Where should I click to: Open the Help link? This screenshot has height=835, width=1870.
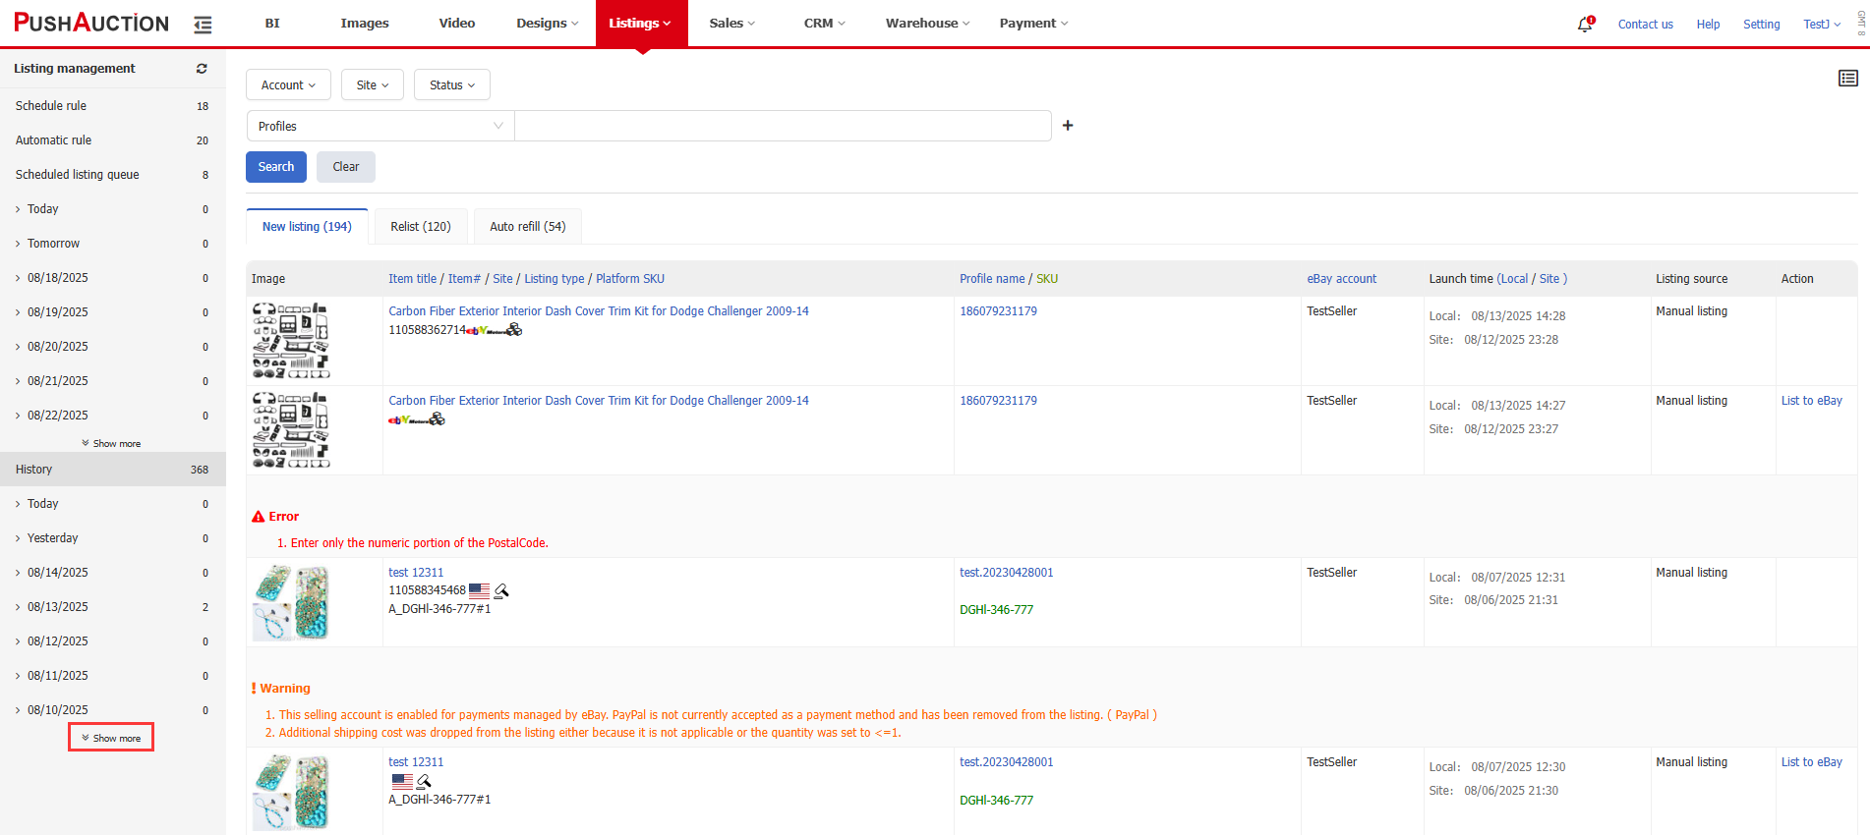tap(1708, 25)
